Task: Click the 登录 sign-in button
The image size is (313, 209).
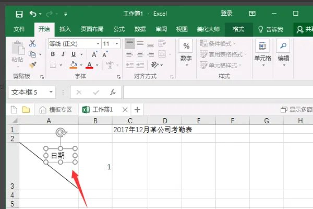Action: point(226,14)
